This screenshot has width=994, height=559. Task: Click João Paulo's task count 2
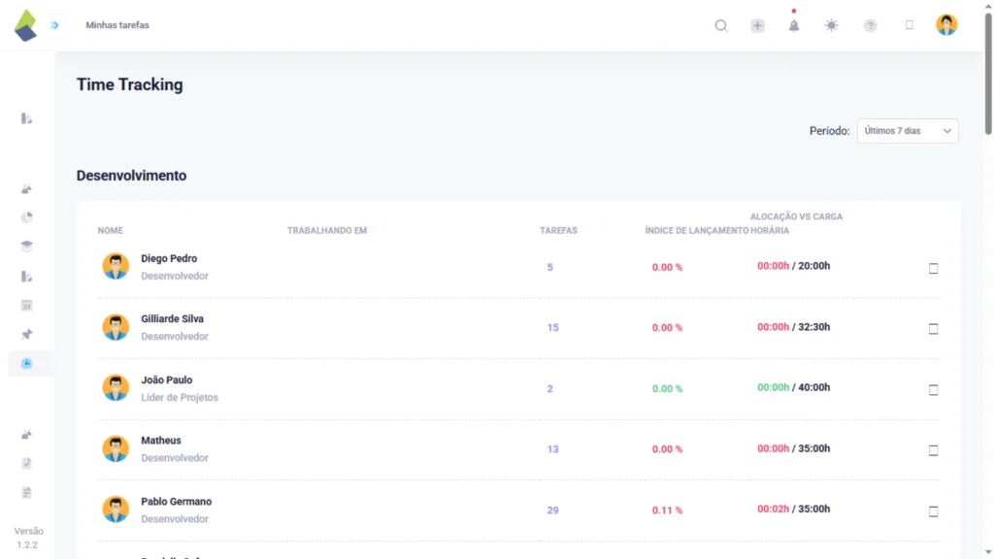click(x=549, y=389)
